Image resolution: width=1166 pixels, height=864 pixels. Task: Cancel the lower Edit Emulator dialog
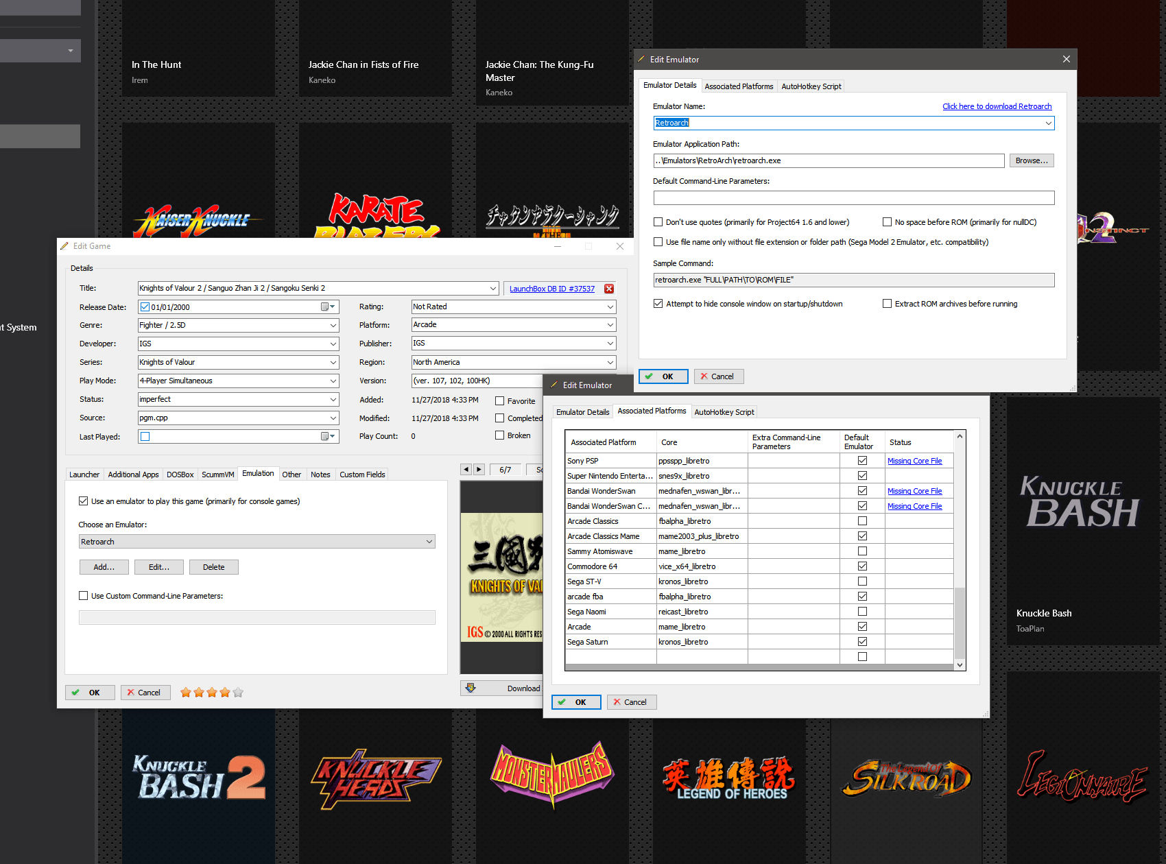click(x=632, y=702)
